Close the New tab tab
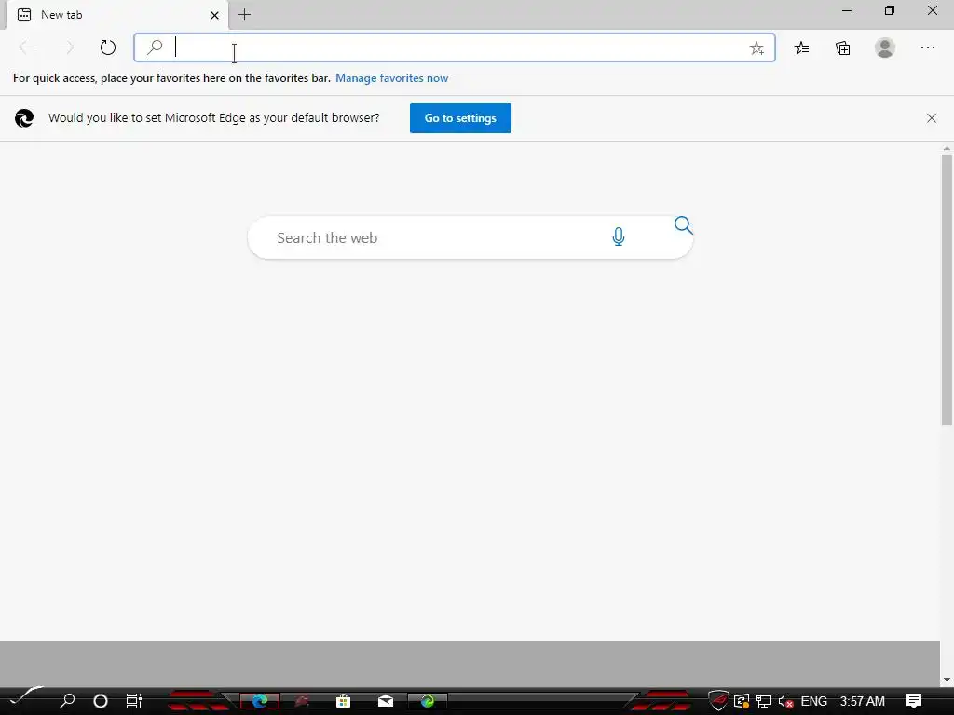Screen dimensions: 954x715 (x=214, y=15)
